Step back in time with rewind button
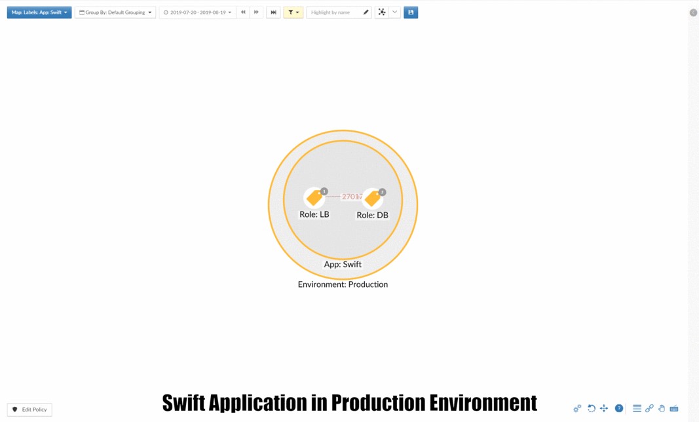 tap(243, 12)
